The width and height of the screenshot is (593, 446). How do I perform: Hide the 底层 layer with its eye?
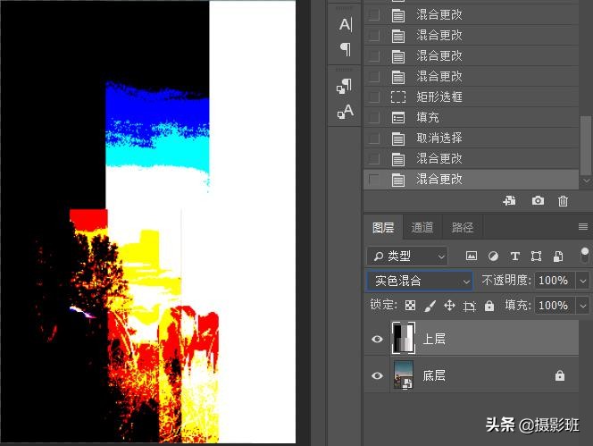pos(377,375)
